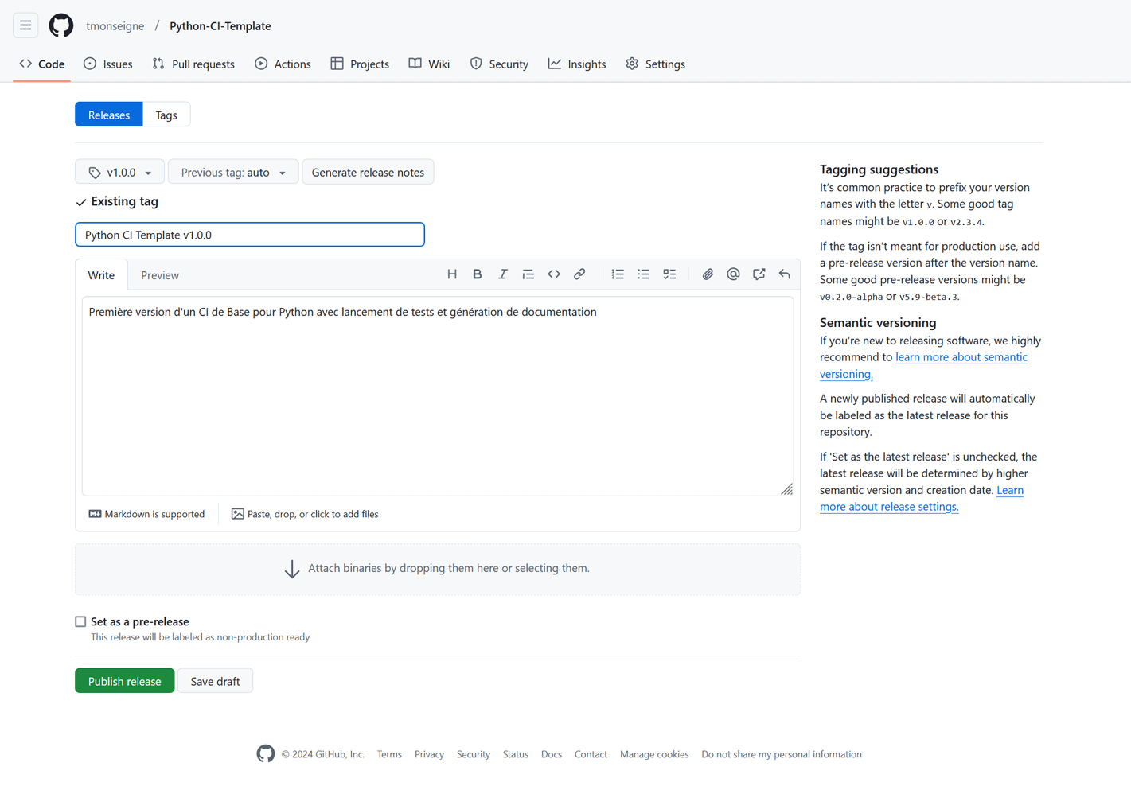Image resolution: width=1131 pixels, height=794 pixels.
Task: Insert a code block icon
Action: point(554,274)
